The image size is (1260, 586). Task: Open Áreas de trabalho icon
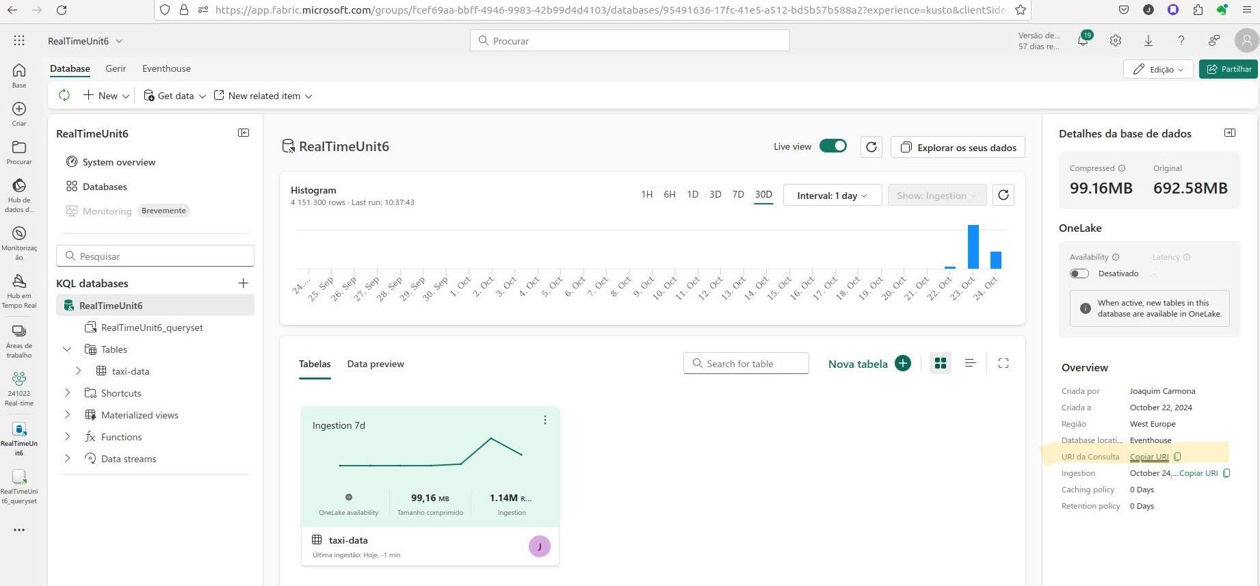pos(19,331)
